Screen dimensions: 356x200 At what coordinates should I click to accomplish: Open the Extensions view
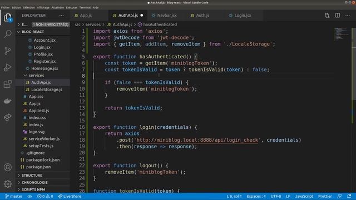[7, 84]
